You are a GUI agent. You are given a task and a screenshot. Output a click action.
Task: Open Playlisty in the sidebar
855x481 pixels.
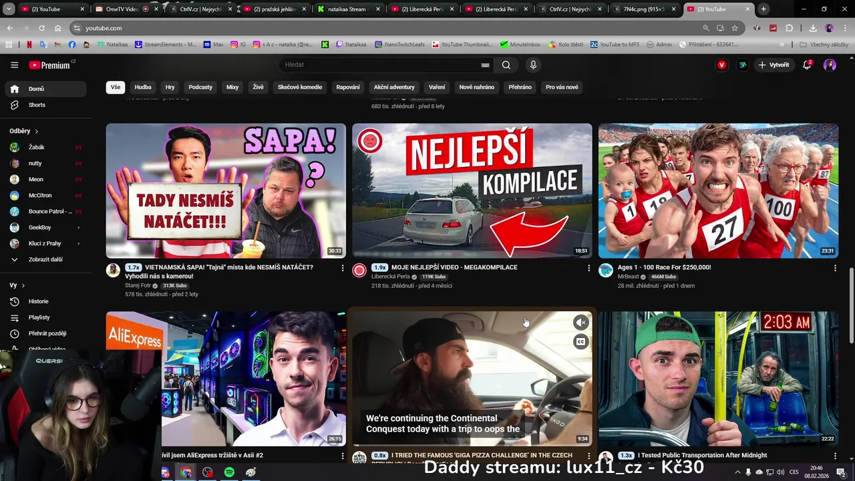pyautogui.click(x=45, y=317)
